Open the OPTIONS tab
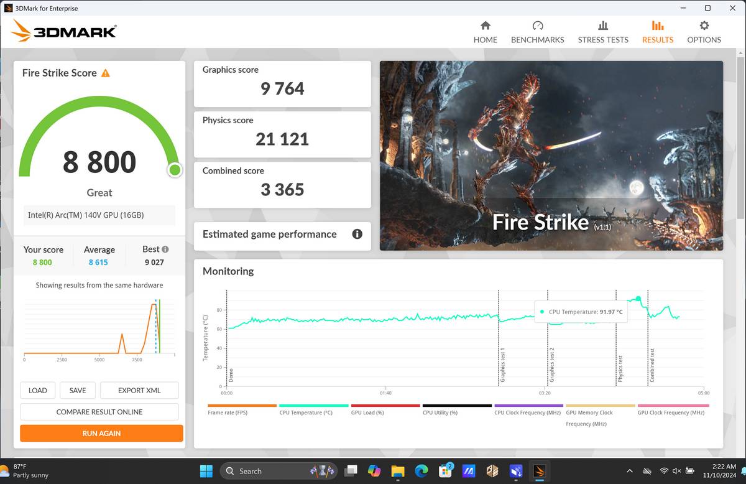Screen dimensions: 746x484 [x=704, y=32]
